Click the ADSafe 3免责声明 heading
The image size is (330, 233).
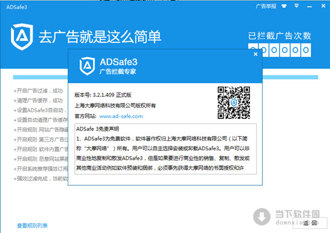(x=97, y=129)
